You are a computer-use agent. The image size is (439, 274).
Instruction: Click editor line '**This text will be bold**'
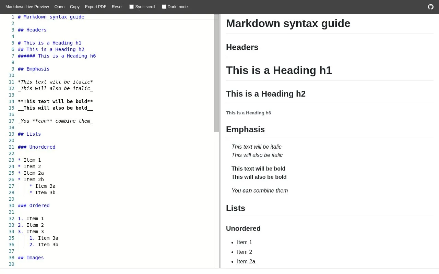56,101
